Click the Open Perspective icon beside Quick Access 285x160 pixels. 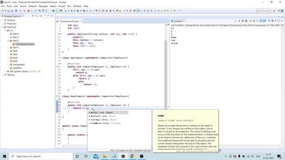pos(274,11)
